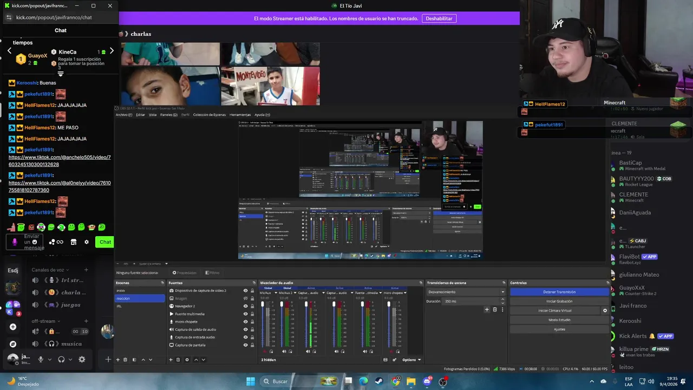693x390 pixels.
Task: Open Esdj server in Discord sidebar
Action: point(13,270)
